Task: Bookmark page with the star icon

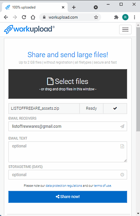Action: [x=96, y=17]
